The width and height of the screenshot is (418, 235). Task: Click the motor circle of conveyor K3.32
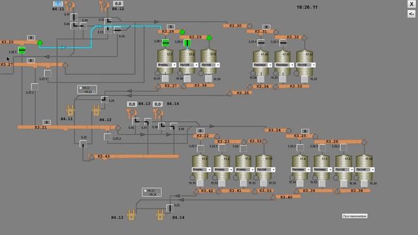pos(304,38)
